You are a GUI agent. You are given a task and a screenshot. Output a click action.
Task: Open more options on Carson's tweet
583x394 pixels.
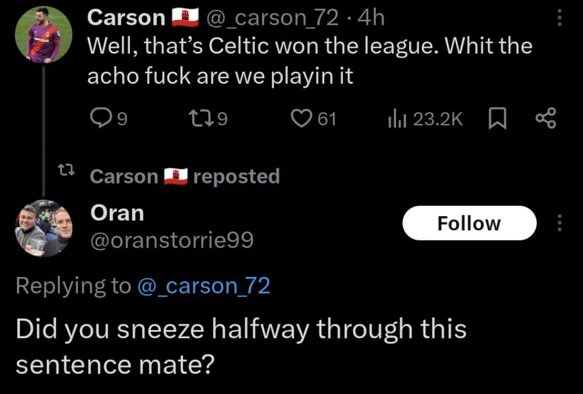tap(559, 19)
